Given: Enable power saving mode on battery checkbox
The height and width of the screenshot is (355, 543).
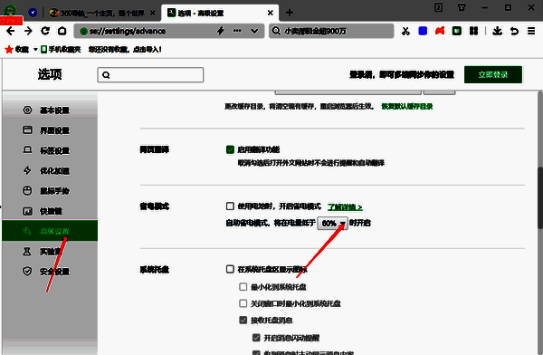Looking at the screenshot, I should tap(230, 206).
